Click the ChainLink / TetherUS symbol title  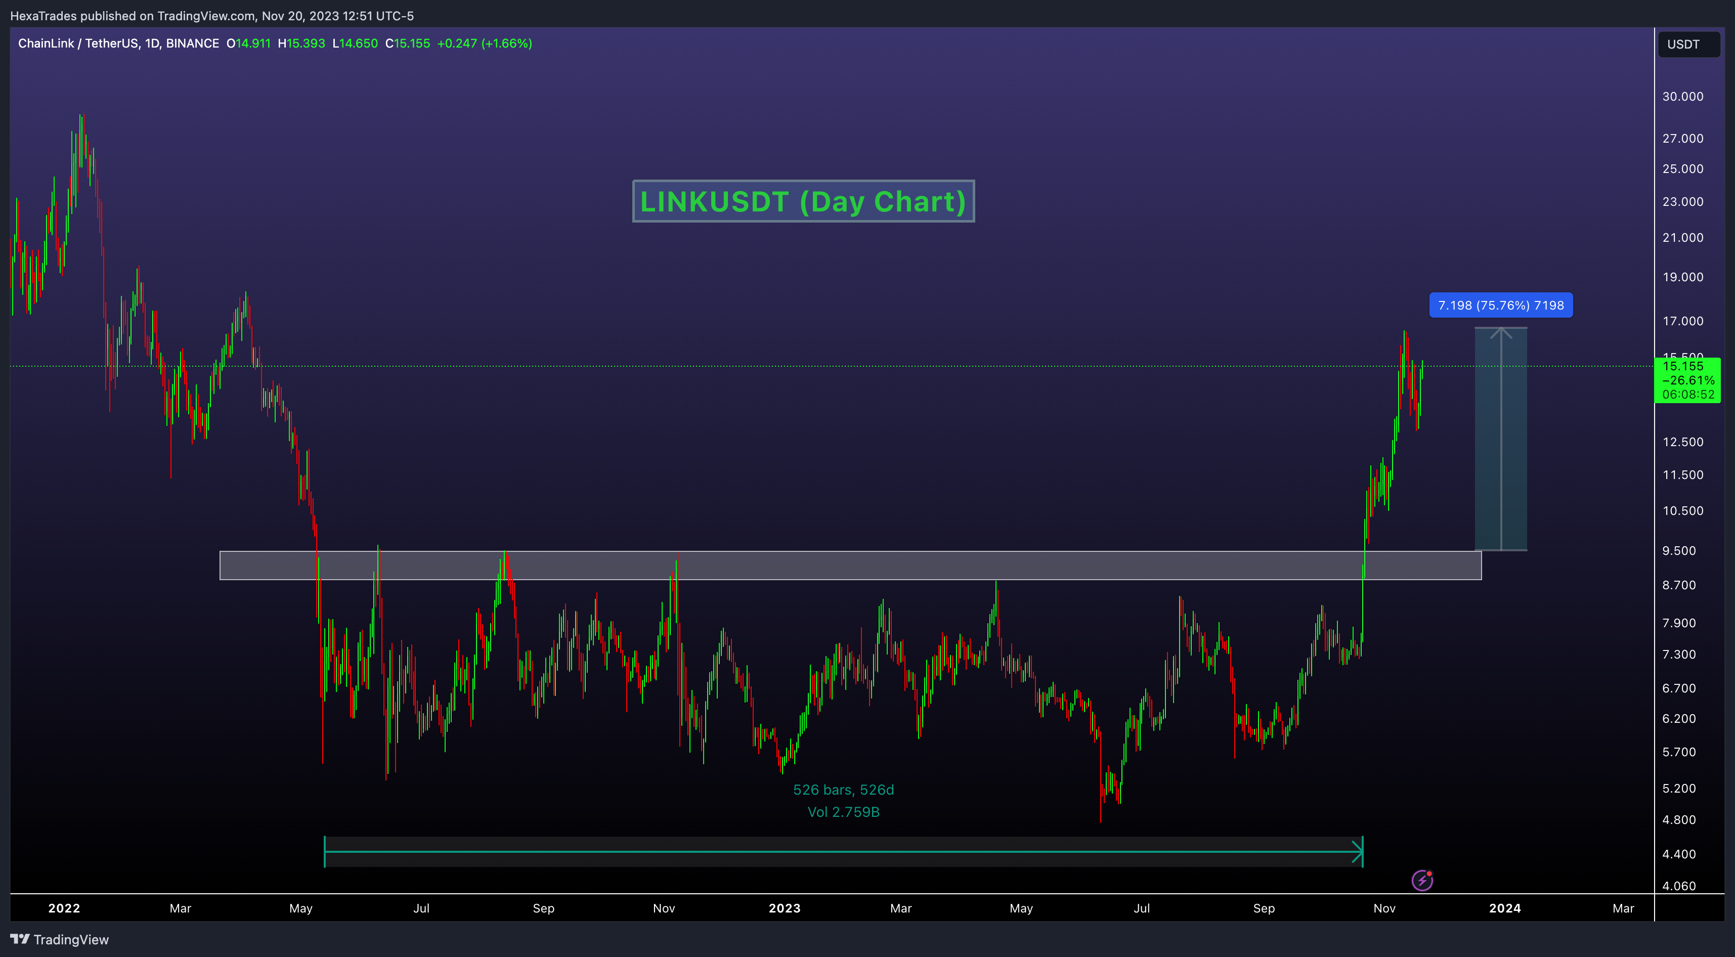click(118, 43)
